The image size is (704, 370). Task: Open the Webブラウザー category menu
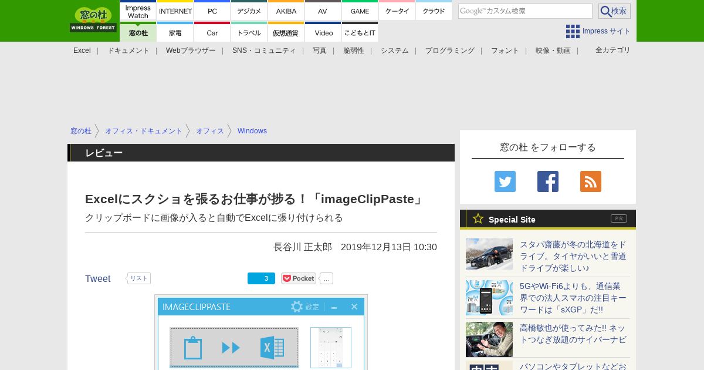coord(191,51)
